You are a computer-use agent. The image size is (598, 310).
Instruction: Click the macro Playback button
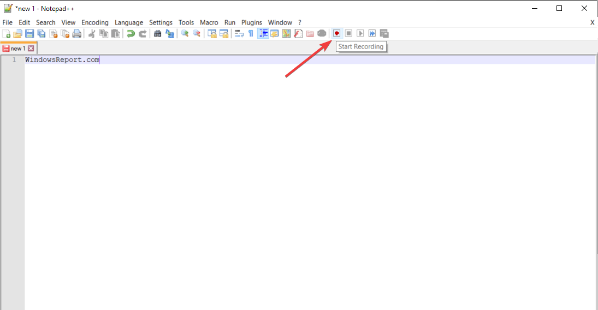pos(360,33)
